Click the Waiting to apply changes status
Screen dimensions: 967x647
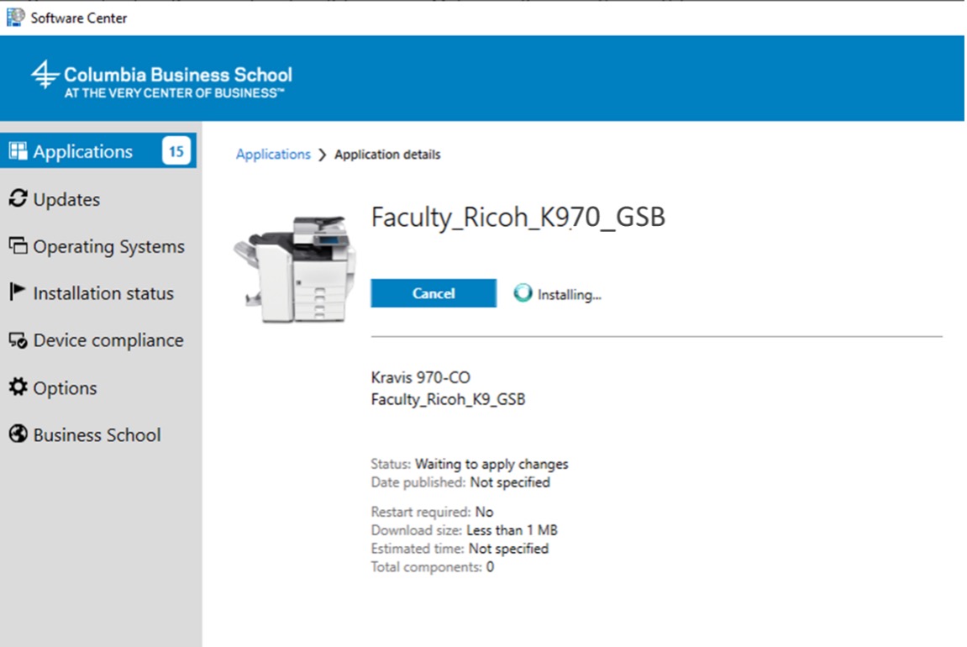pos(491,464)
